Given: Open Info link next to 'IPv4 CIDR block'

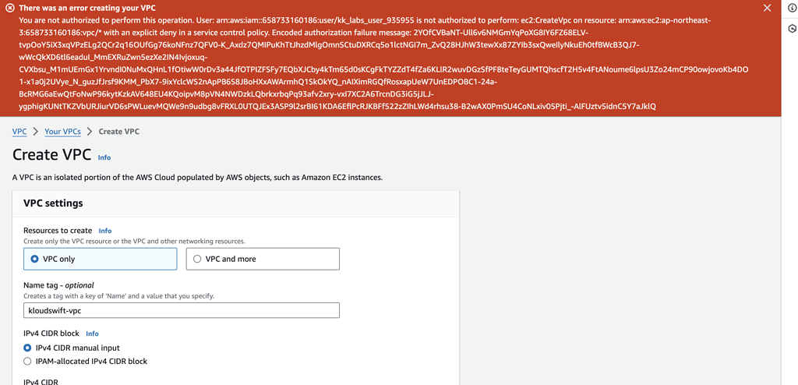Looking at the screenshot, I should click(92, 334).
